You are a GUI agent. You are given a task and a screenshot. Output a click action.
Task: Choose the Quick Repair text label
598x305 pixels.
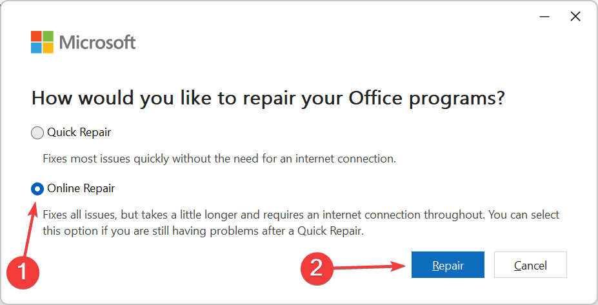point(79,132)
